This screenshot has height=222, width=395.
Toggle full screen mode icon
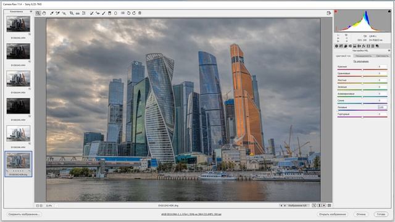329,13
